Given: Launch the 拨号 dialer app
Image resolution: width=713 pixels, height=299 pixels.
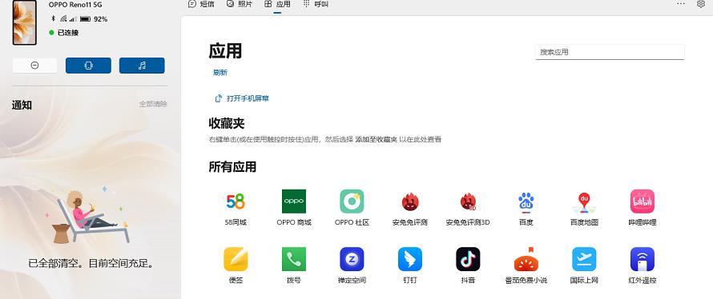Looking at the screenshot, I should (294, 259).
